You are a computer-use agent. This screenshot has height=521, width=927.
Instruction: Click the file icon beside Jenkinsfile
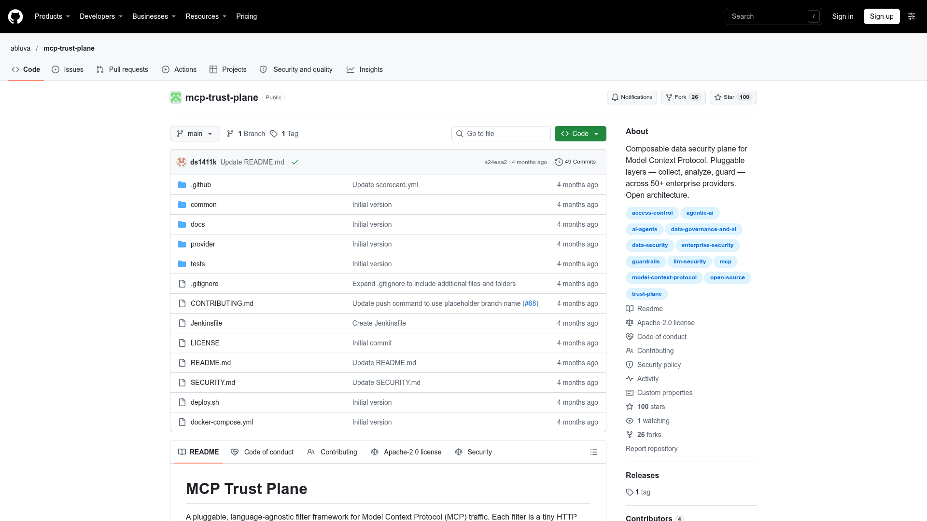click(x=182, y=323)
